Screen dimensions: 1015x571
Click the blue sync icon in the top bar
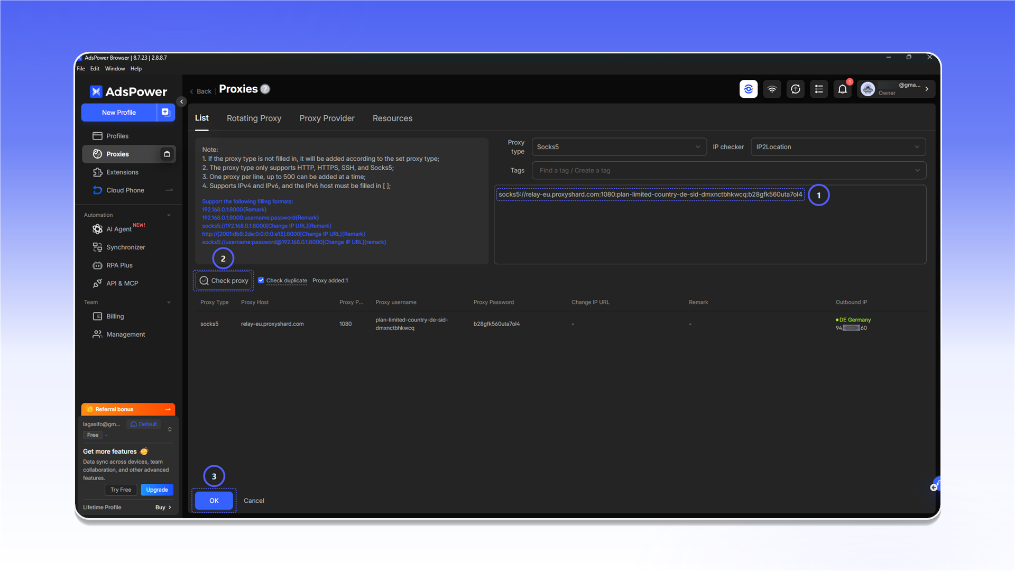(749, 89)
